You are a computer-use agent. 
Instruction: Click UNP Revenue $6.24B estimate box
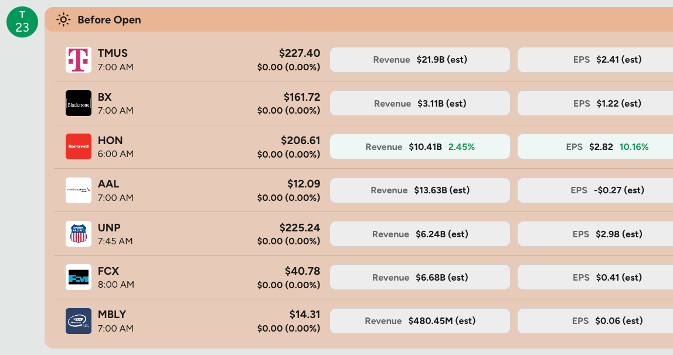click(x=420, y=234)
